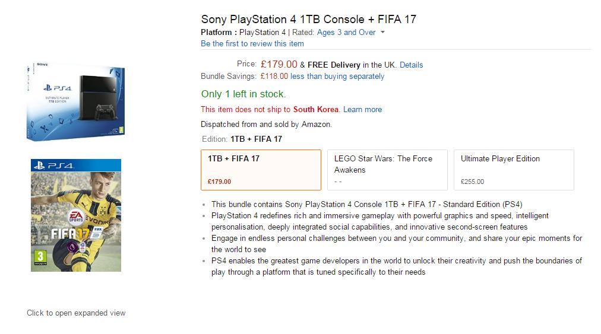Click the PS4 console box product image

click(75, 101)
